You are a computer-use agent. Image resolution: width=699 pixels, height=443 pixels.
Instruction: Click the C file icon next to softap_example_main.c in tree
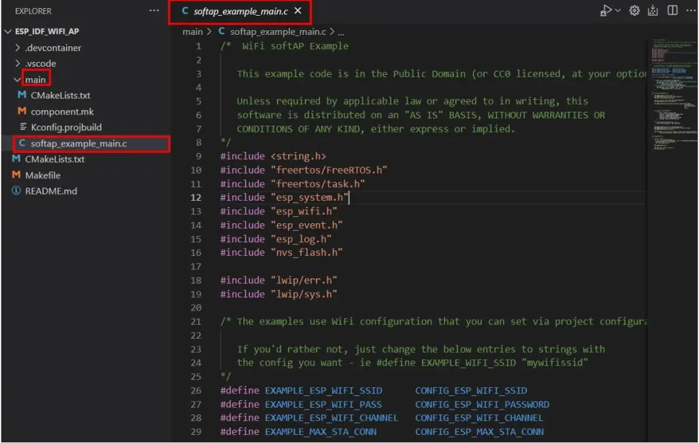(22, 143)
